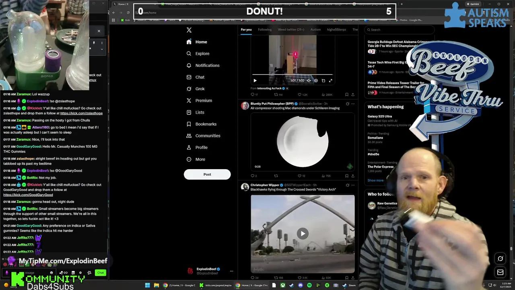Click Show more under What's happening
515x290 pixels.
[375, 180]
